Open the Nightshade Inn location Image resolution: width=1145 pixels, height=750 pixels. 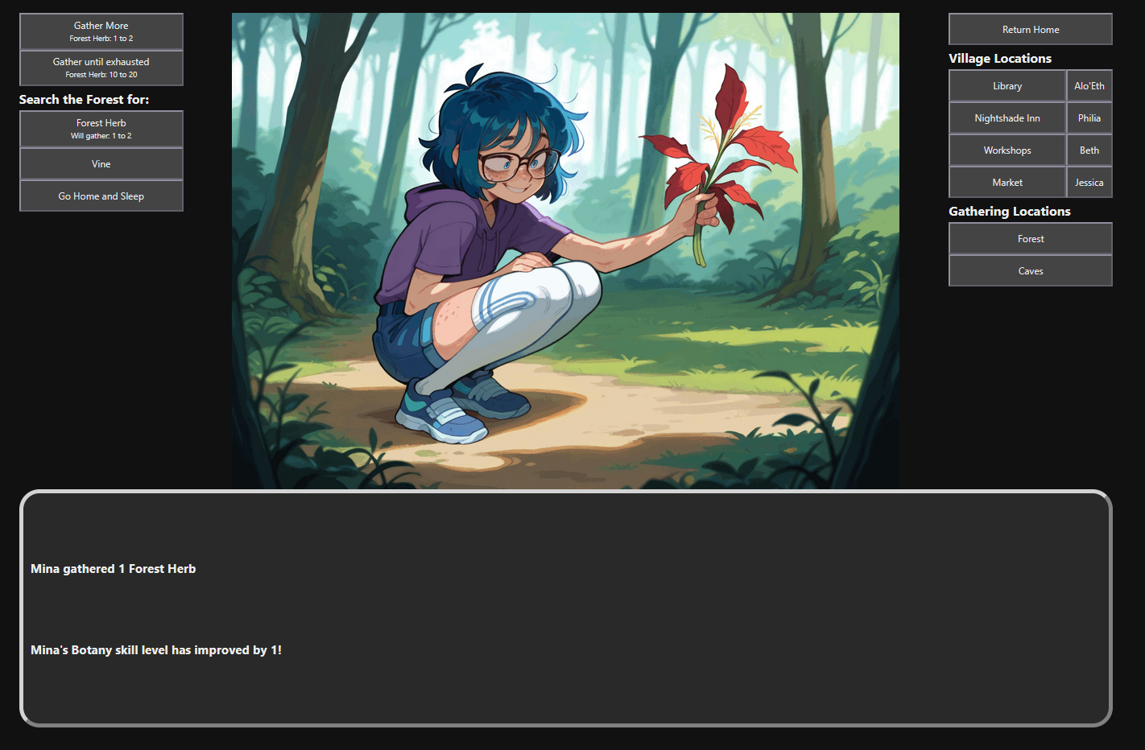click(1007, 117)
